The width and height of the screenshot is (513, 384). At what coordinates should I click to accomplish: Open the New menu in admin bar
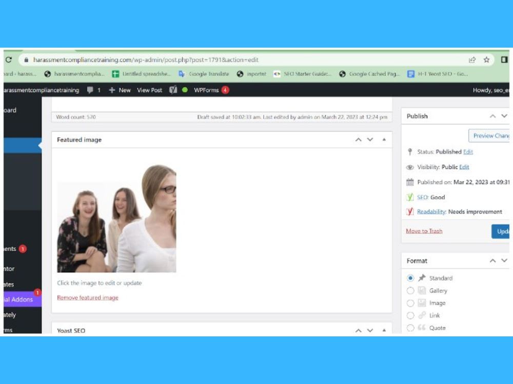coord(120,90)
